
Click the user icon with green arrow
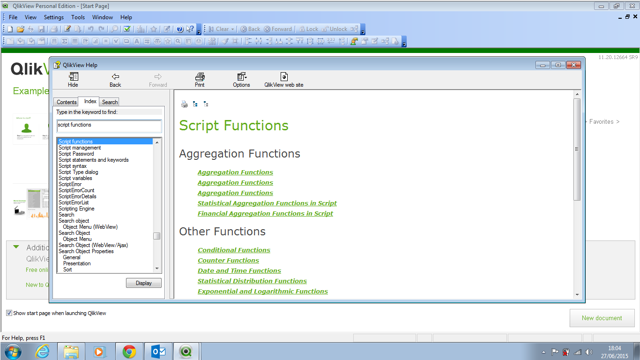[354, 41]
